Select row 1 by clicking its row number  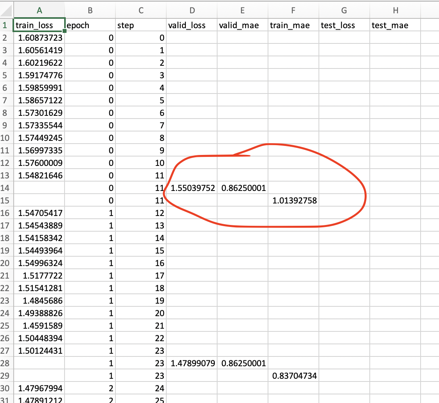(6, 25)
